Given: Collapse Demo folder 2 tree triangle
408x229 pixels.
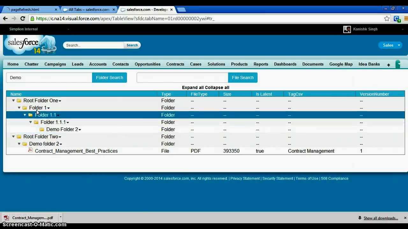Looking at the screenshot, I should (x=19, y=144).
